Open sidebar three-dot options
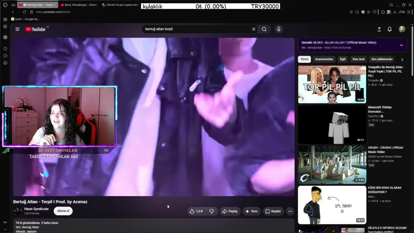This screenshot has height=233, width=414. (x=5, y=229)
